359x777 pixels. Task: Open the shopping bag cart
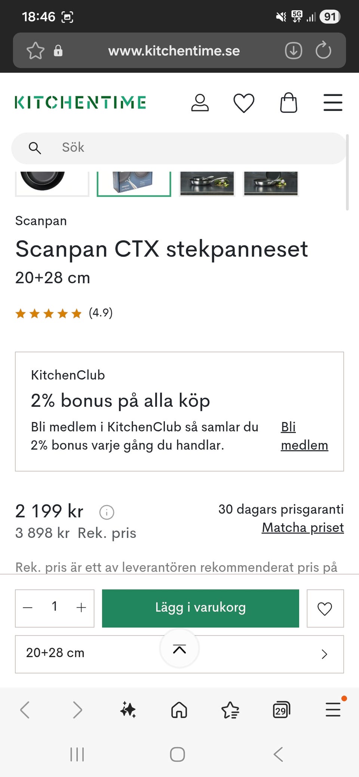click(289, 103)
